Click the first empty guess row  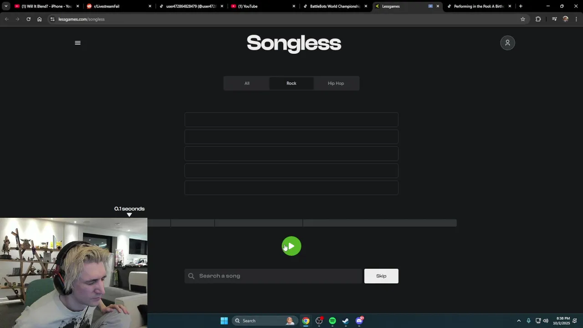tap(291, 120)
